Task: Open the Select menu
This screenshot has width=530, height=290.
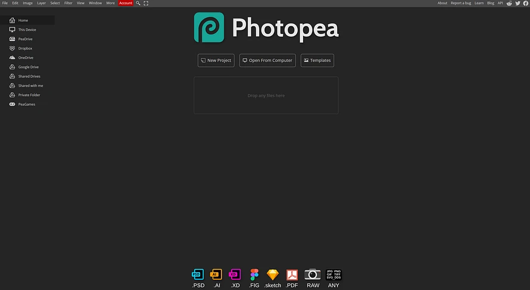Action: pos(55,3)
